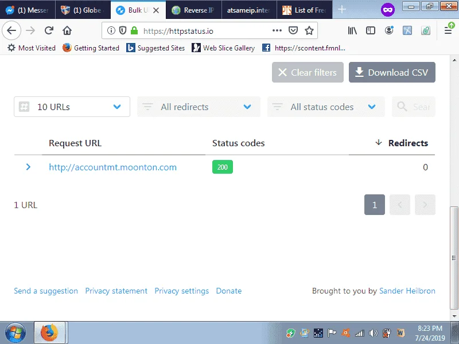Open a new browser tab
Viewport: 459px width, 344px height.
[341, 10]
